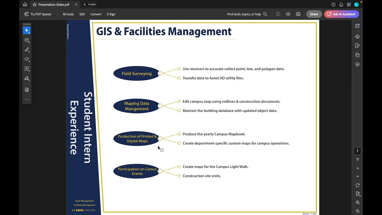Open the comments panel icon in right rail
382x215 pixels.
tap(357, 36)
